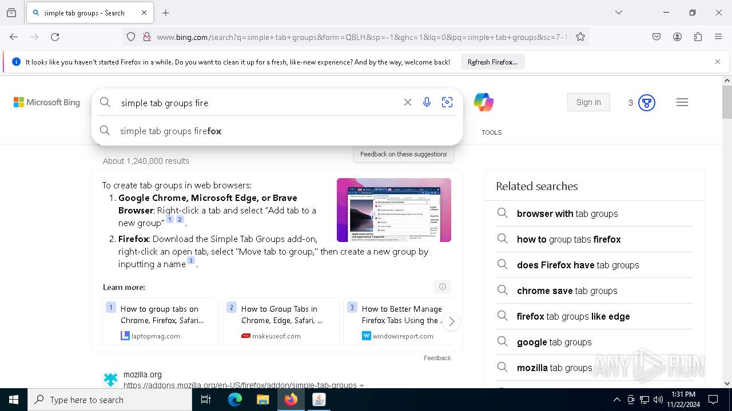Search related 'mozilla tab groups'

point(595,368)
